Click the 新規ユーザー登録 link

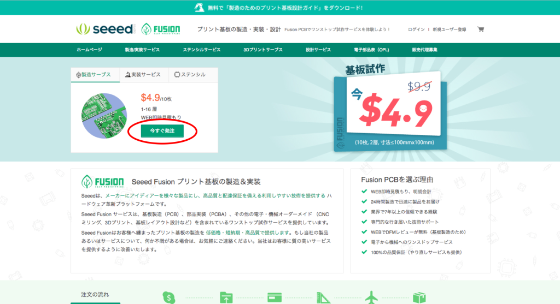449,29
